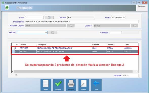Image resolution: width=149 pixels, height=93 pixels.
Task: Open the Articulo search lookup button
Action: point(52,33)
